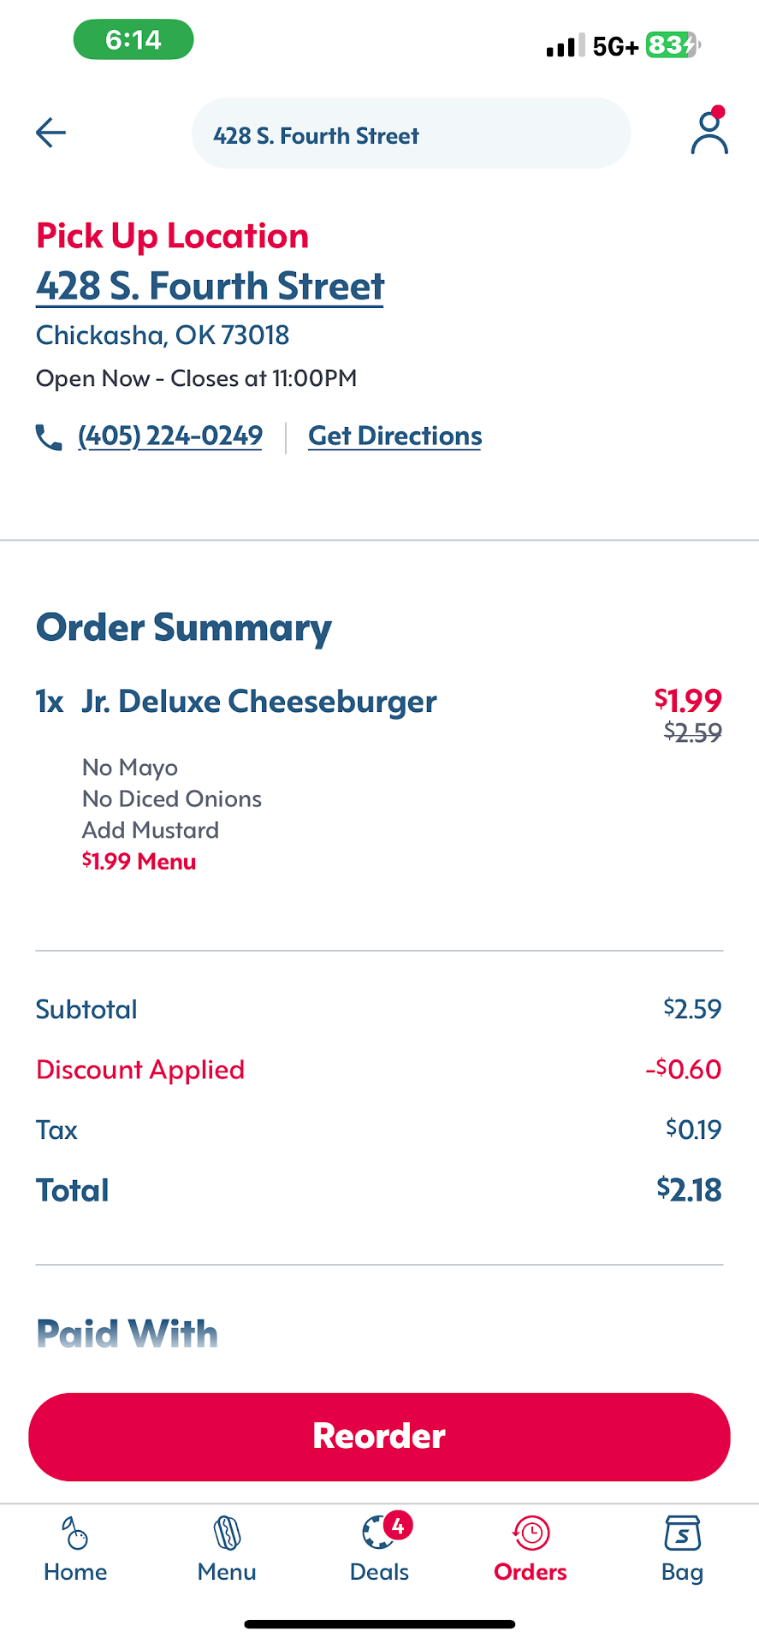Switch to the Deals tab label
759x1643 pixels.
coord(379,1572)
